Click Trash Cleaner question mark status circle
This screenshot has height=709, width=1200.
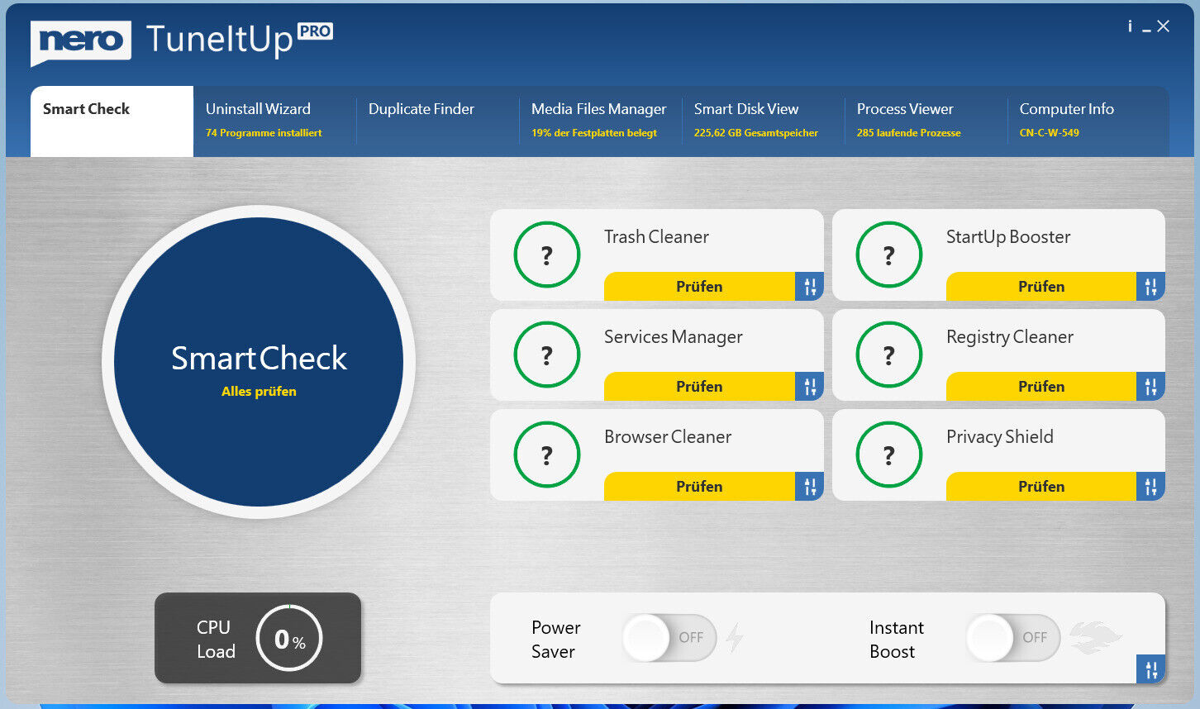(x=547, y=255)
